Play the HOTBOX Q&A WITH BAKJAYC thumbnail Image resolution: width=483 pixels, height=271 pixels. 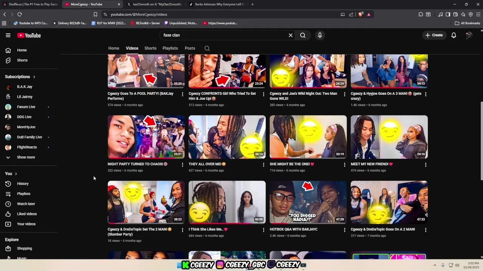tap(308, 202)
